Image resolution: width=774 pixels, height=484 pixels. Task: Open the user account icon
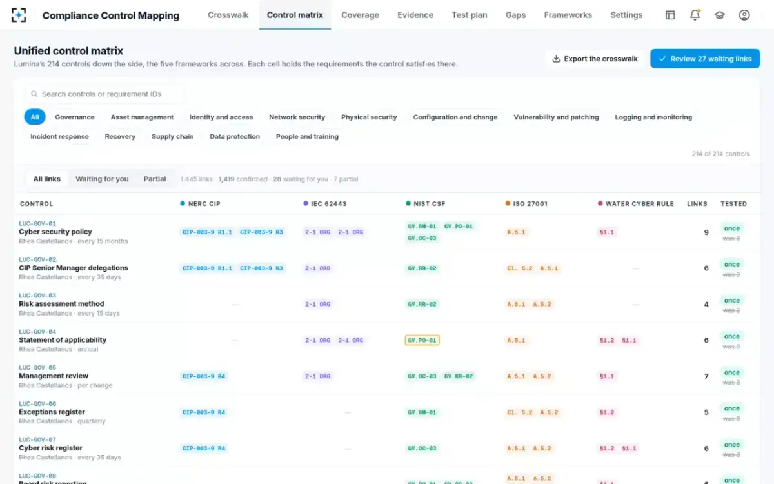point(744,15)
